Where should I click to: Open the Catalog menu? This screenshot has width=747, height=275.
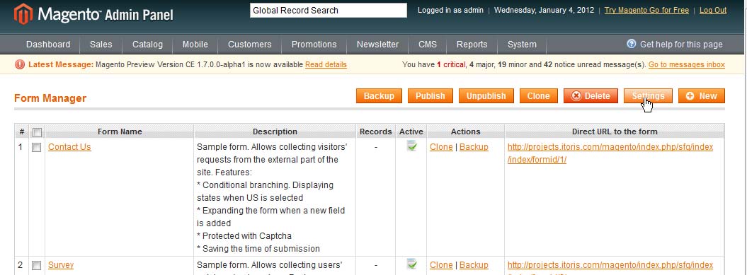147,45
